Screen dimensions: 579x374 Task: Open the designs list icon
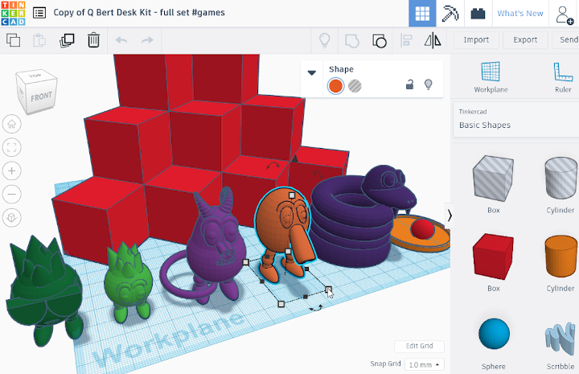39,13
